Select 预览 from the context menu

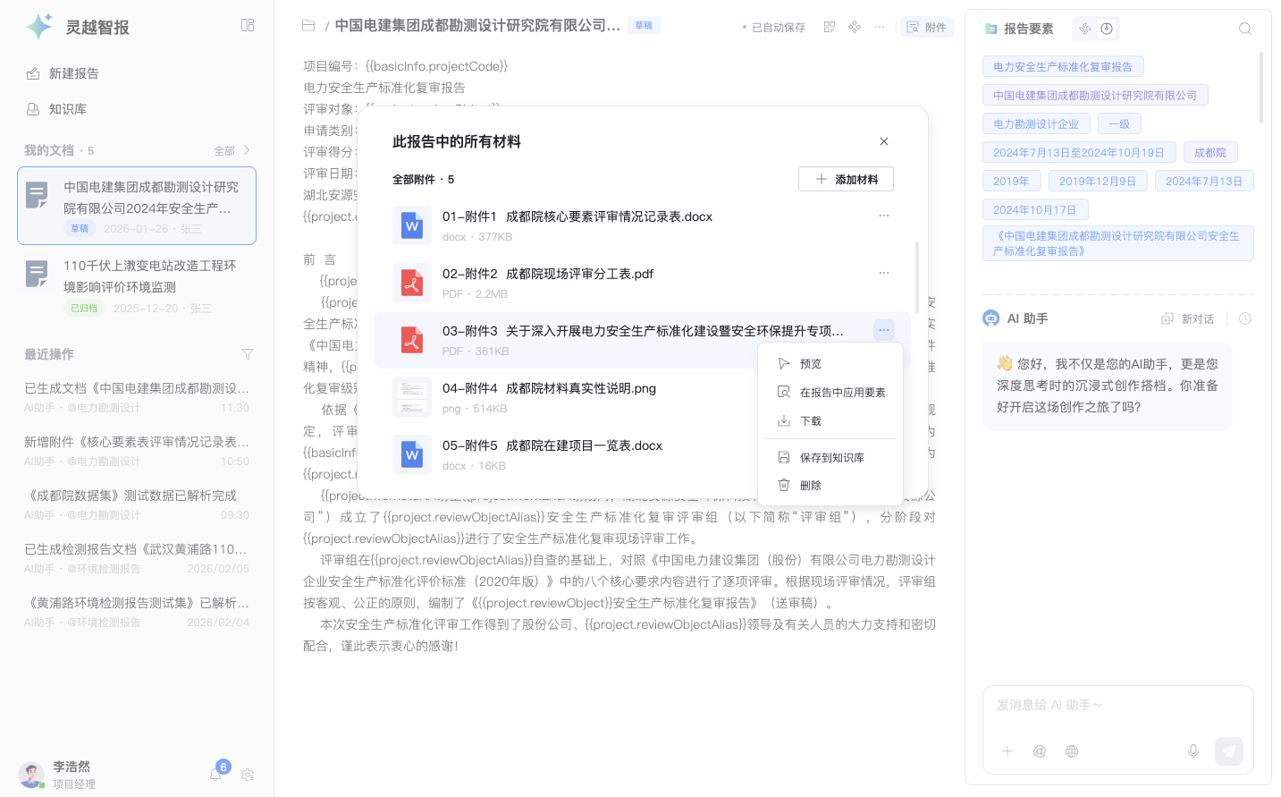(810, 363)
